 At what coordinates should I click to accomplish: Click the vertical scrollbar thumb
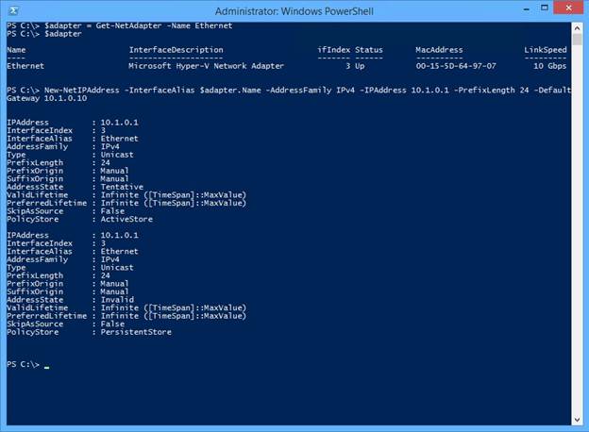click(x=577, y=39)
